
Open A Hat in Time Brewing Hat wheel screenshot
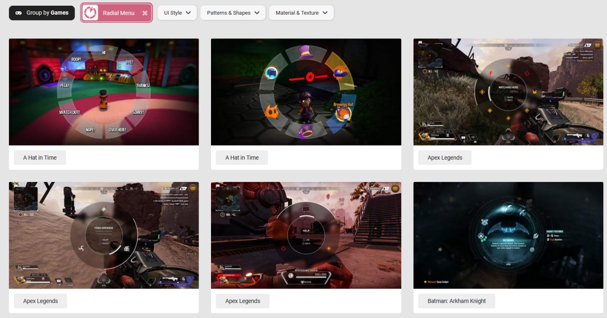click(x=306, y=92)
